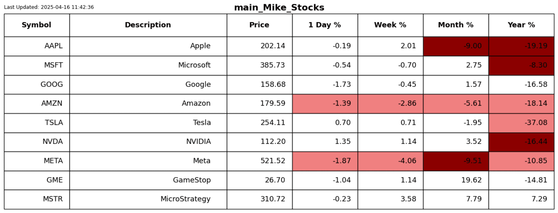Click the light red TSLA Year % cell

coord(521,123)
